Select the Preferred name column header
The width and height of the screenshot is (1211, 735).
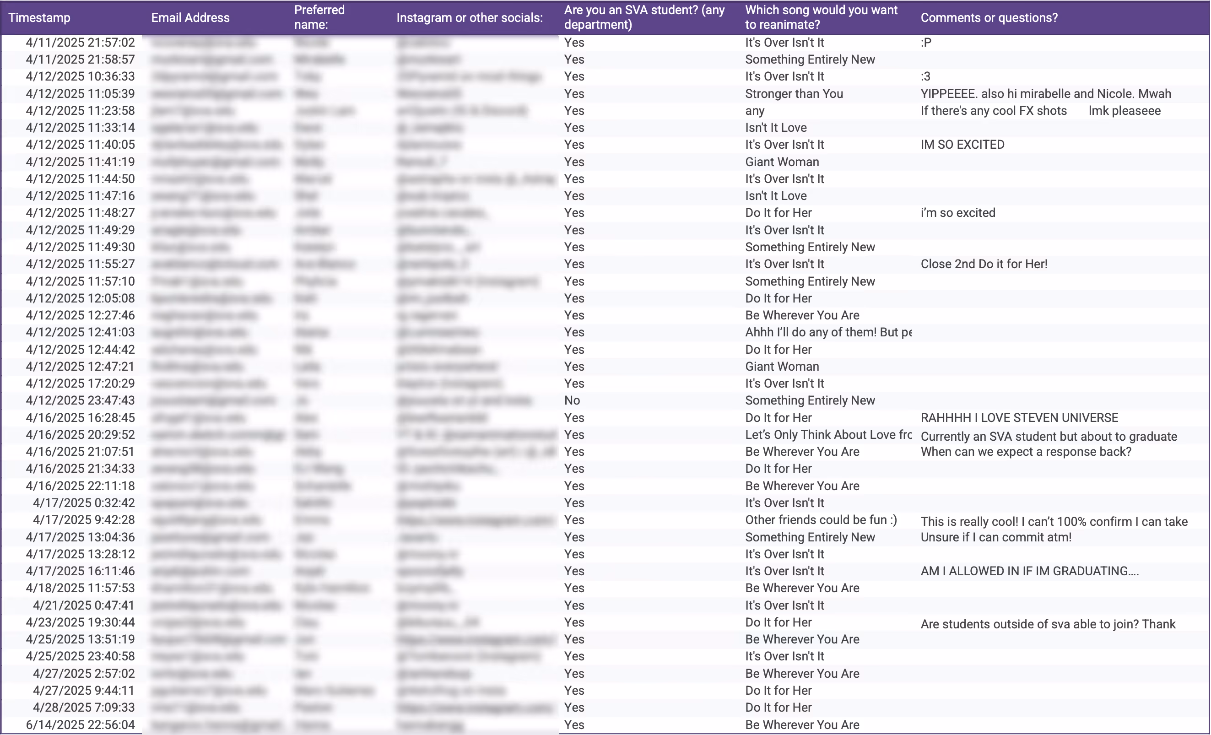click(319, 17)
